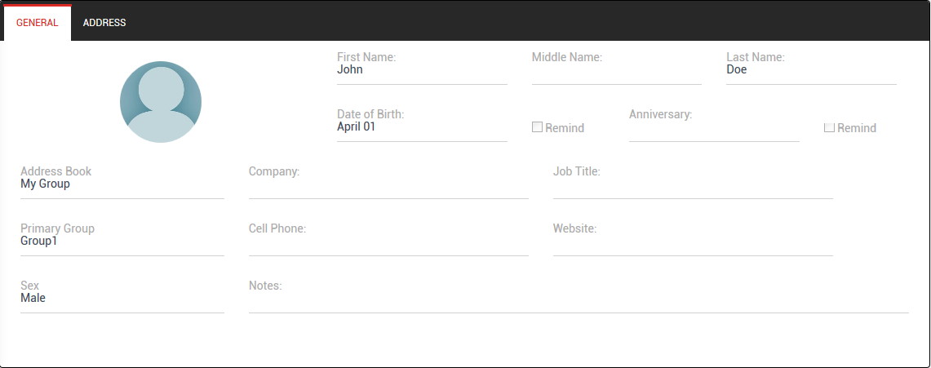Focus the Company input field
The width and height of the screenshot is (931, 368).
coord(388,186)
